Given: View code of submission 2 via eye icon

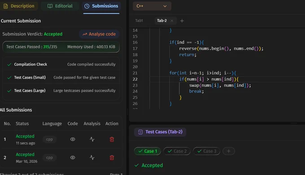Looking at the screenshot, I should pos(73,158).
